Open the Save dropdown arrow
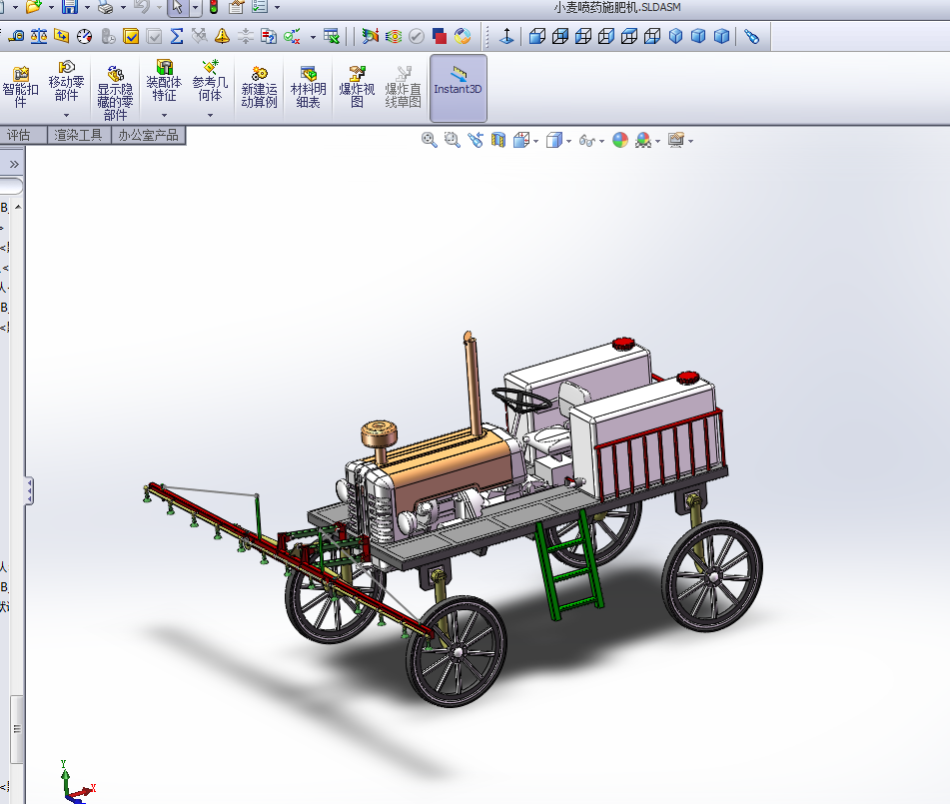The width and height of the screenshot is (950, 804). point(87,7)
